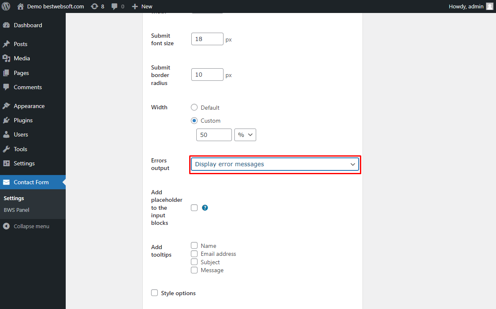Open the Tools menu item
Screen dimensions: 496x309
[x=20, y=149]
